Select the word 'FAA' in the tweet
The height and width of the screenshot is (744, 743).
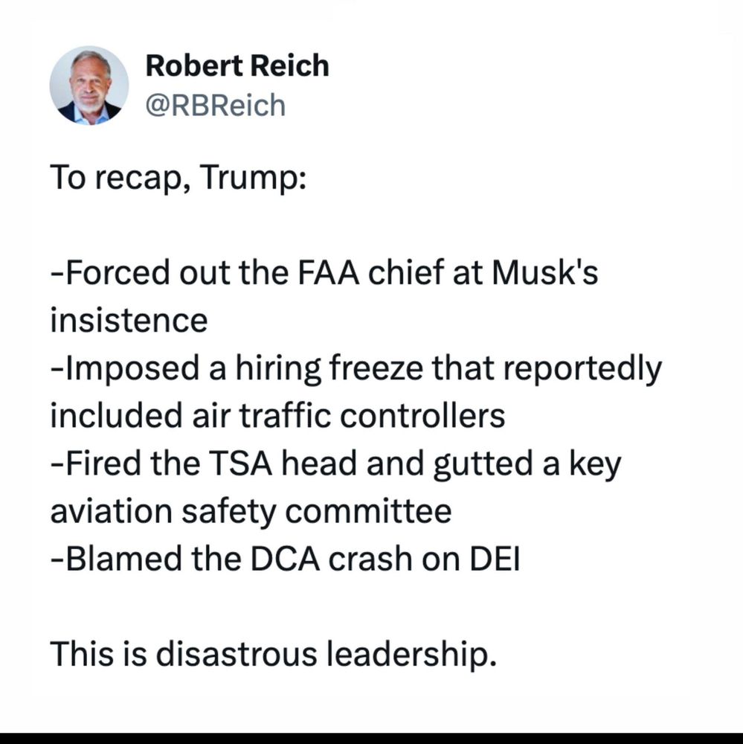pyautogui.click(x=328, y=273)
